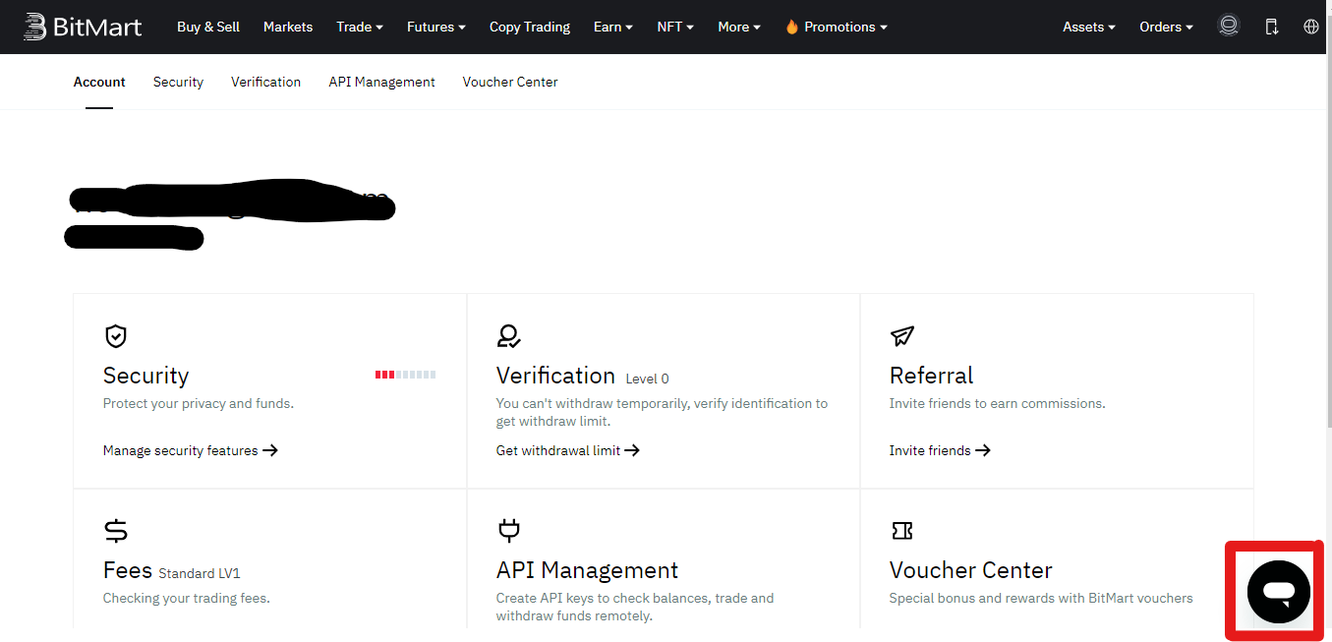Screen dimensions: 1332x642
Task: Click the Fees dollar sign icon
Action: pos(116,532)
